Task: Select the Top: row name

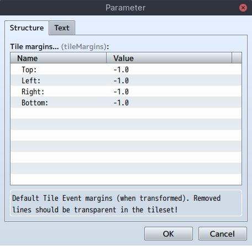Action: click(29, 69)
